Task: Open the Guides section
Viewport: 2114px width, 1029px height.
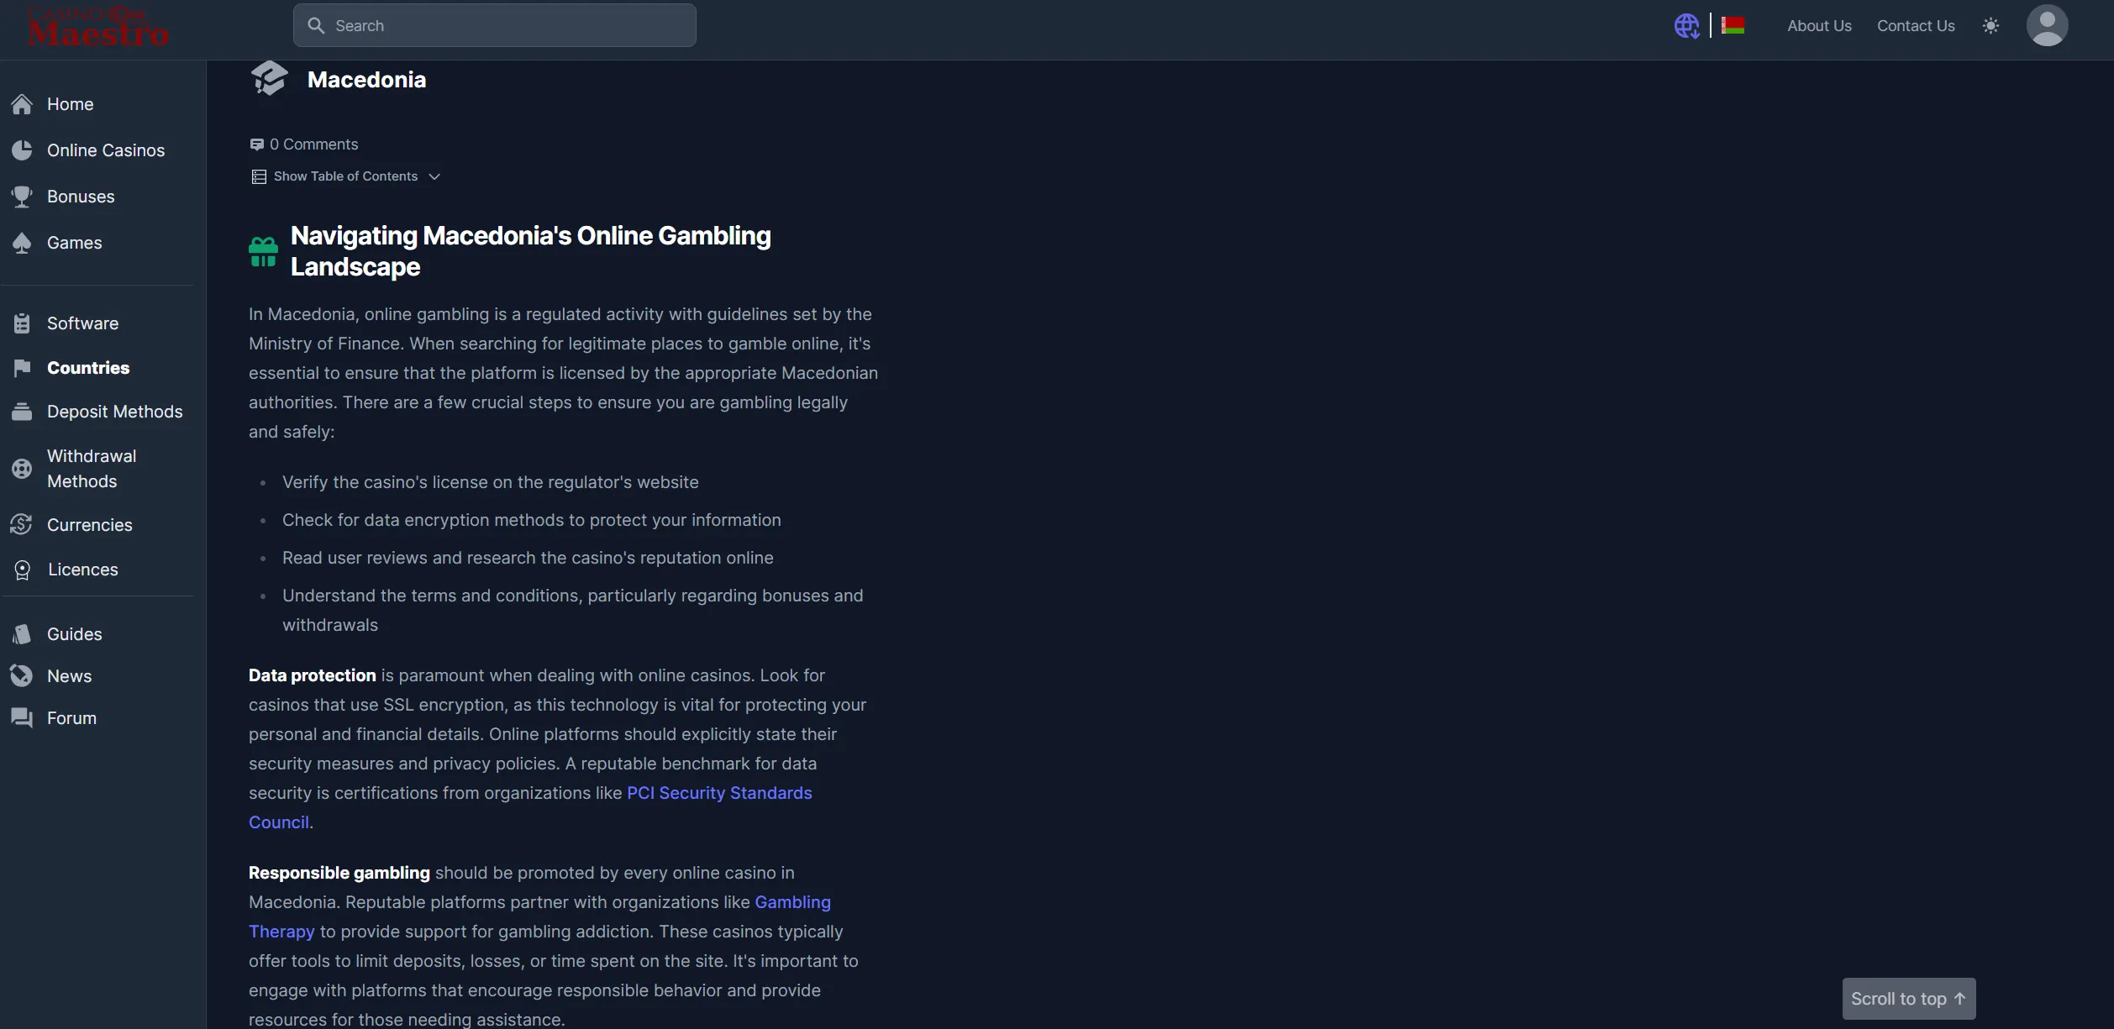Action: click(75, 634)
